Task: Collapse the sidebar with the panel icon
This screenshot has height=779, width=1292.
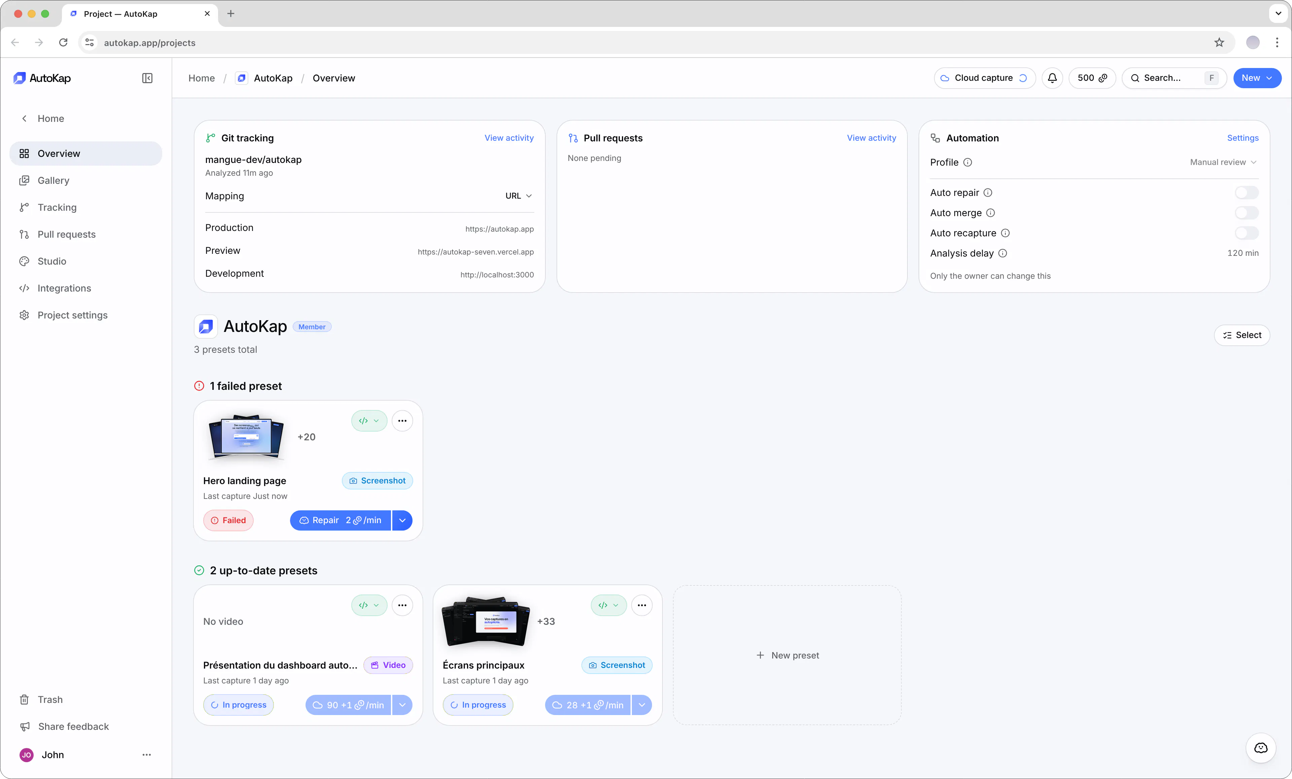Action: 147,78
